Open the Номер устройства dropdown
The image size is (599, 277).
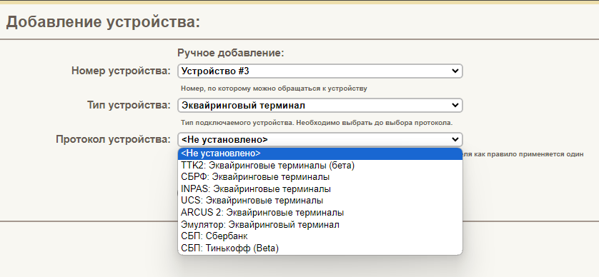[320, 71]
